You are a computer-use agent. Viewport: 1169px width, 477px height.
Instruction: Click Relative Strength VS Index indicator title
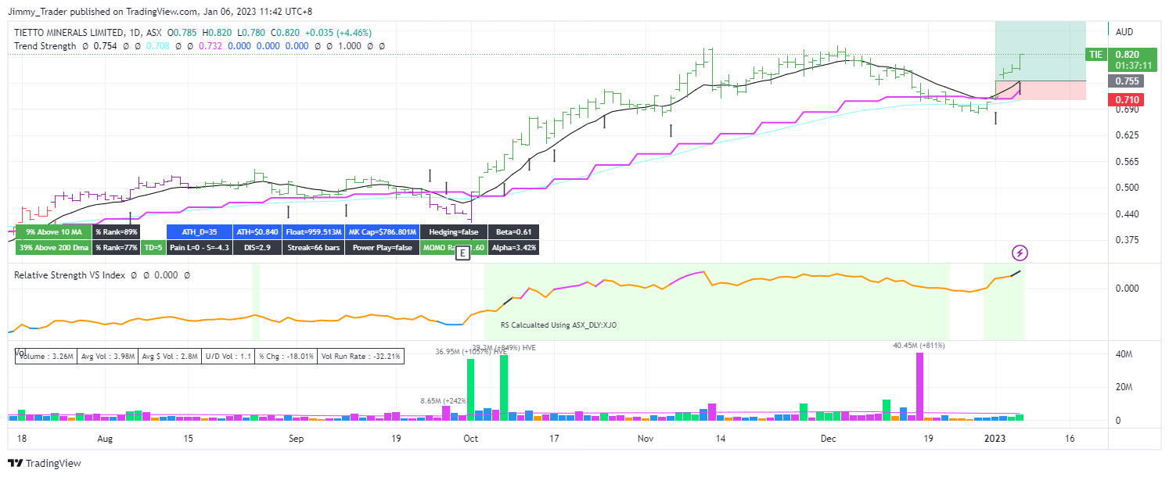pos(70,275)
